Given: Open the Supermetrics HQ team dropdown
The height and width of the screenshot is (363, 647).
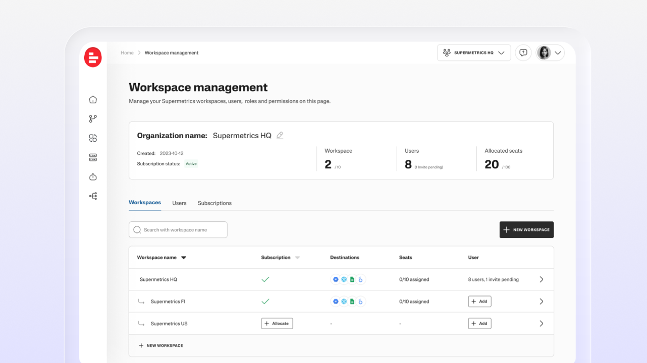Looking at the screenshot, I should point(473,52).
